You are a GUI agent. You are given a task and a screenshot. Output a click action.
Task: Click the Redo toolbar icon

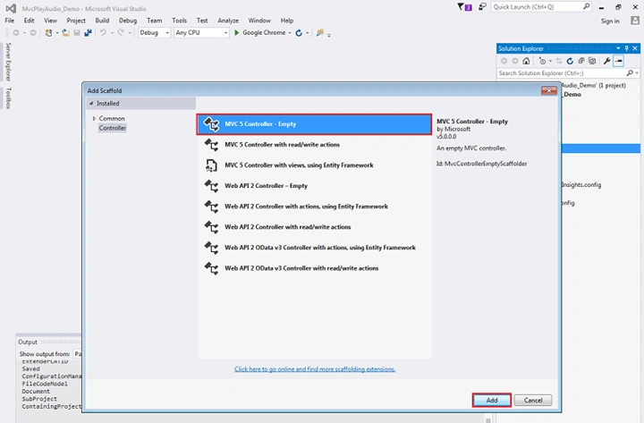(121, 33)
